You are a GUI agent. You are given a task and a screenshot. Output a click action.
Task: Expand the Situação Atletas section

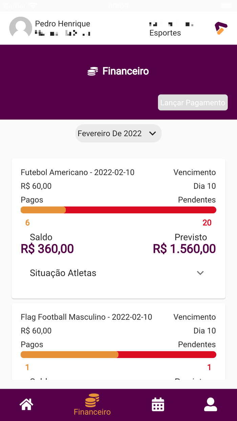[118, 273]
